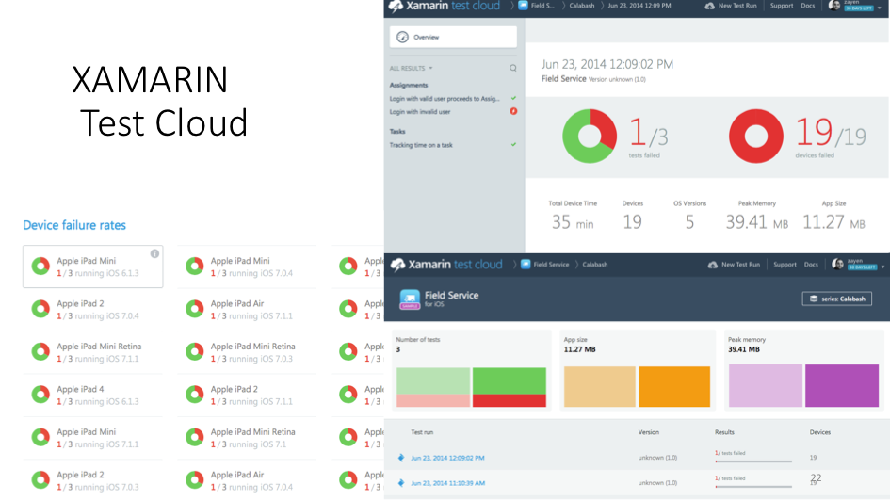Viewport: 890px width, 501px height.
Task: Click the dark orange bar in App size chart
Action: coord(674,386)
